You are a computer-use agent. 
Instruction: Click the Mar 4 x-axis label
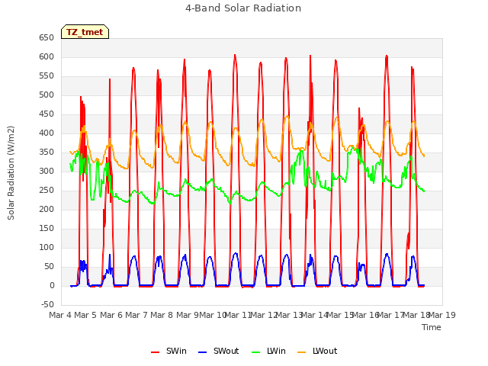coord(60,315)
